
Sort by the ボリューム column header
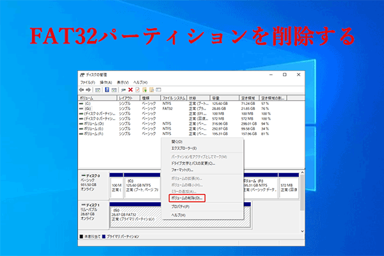[97, 98]
